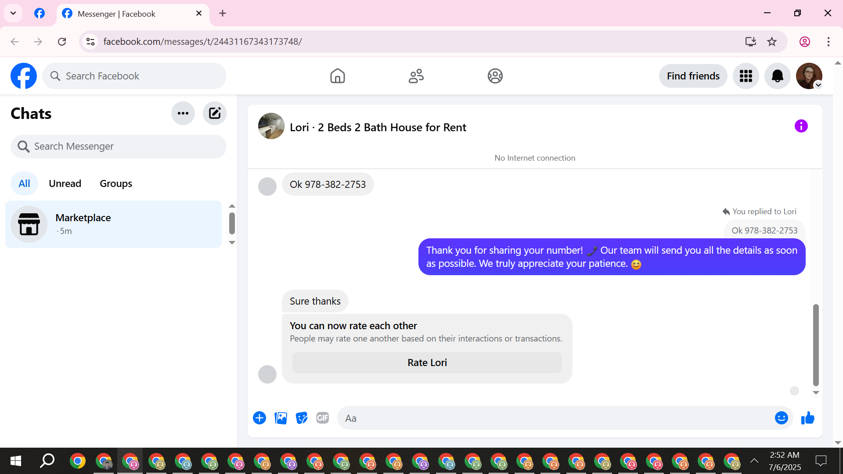Switch to the Unread chats tab

65,183
